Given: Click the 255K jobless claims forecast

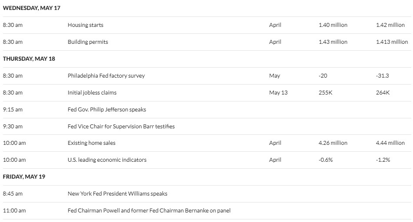Looking at the screenshot, I should pos(326,93).
